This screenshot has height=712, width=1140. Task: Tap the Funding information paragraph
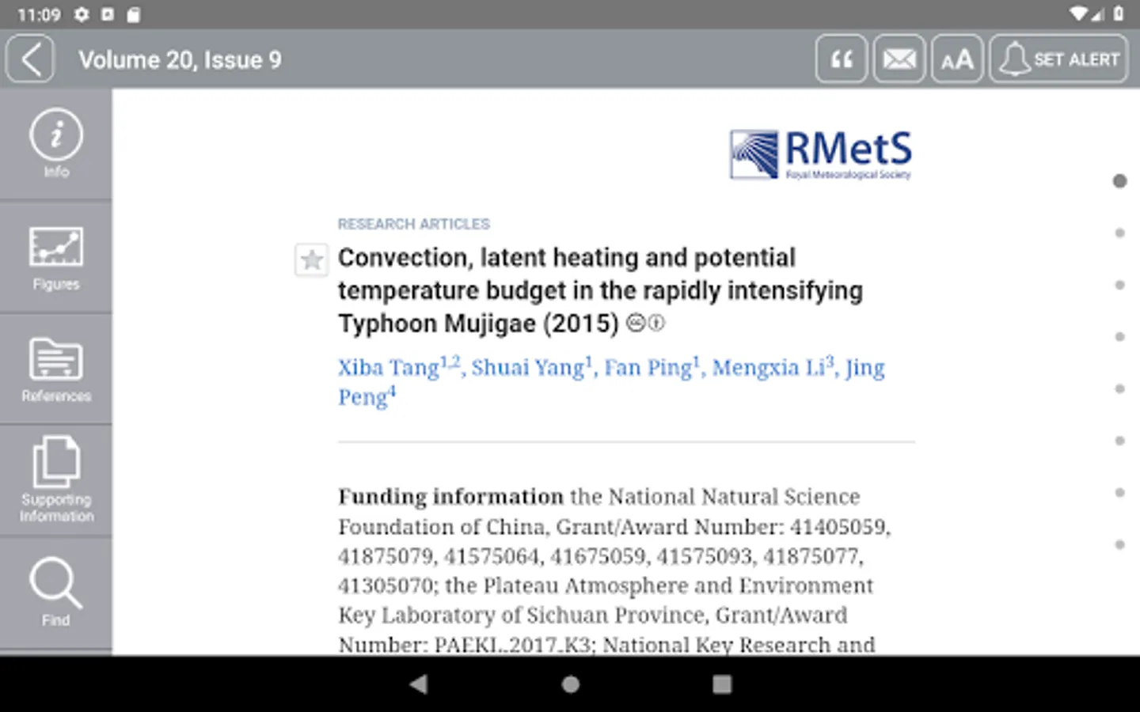point(615,570)
